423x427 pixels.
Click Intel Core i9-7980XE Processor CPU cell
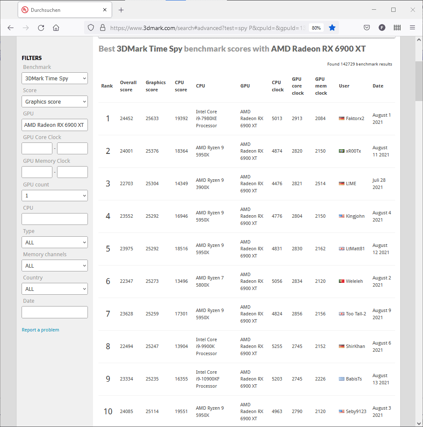(207, 119)
